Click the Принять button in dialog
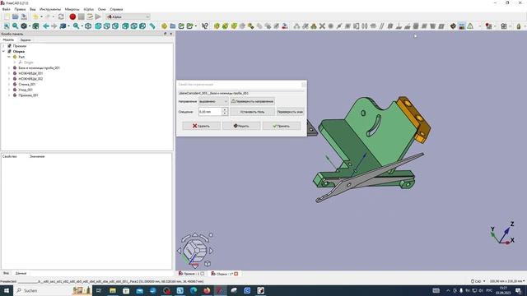 [282, 126]
